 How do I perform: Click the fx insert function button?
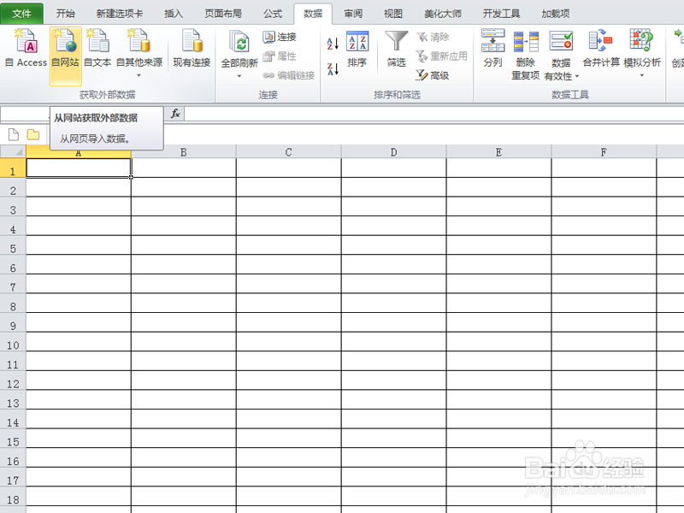[x=175, y=114]
